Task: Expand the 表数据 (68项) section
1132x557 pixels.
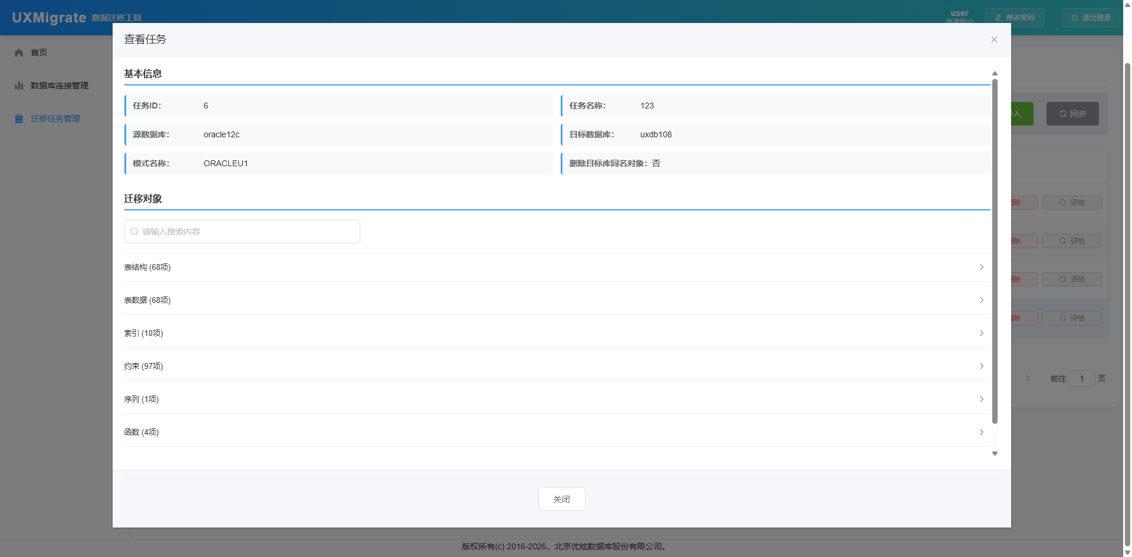Action: (554, 300)
